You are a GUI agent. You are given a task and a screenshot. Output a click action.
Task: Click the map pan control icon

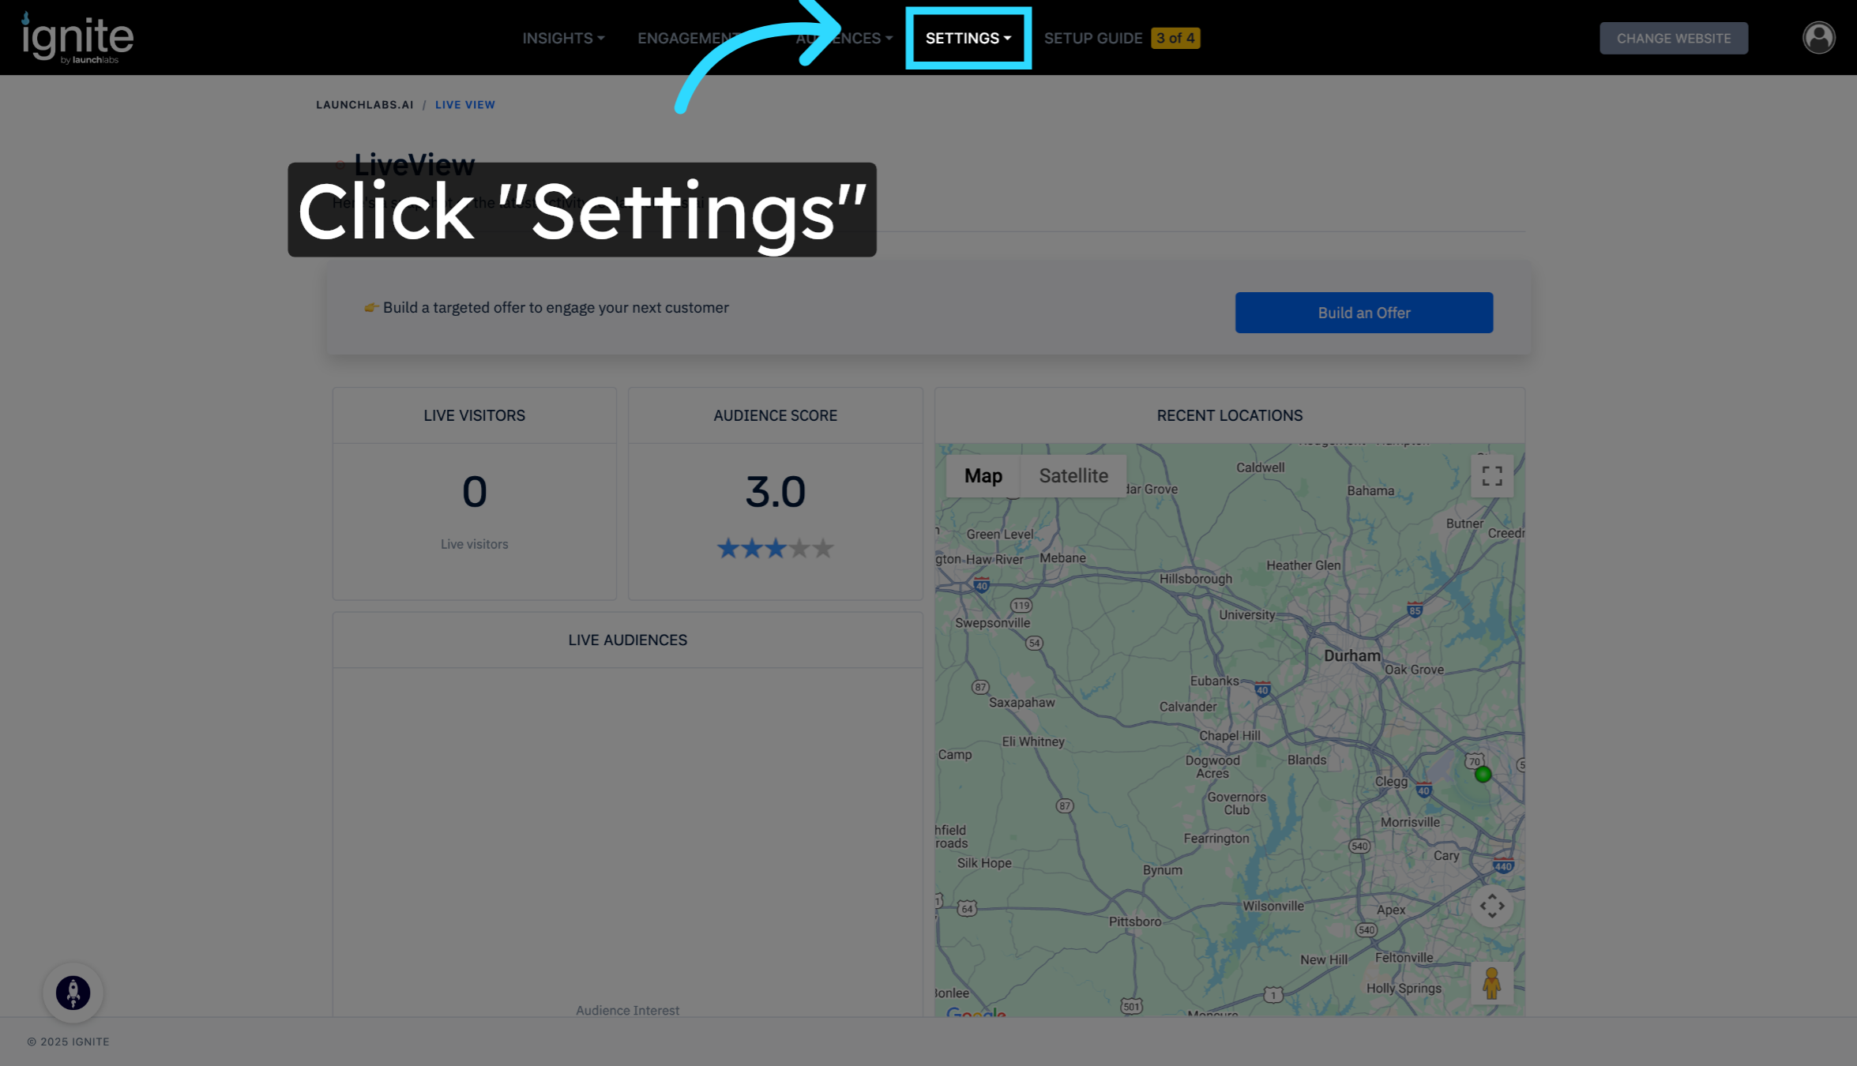pos(1491,906)
